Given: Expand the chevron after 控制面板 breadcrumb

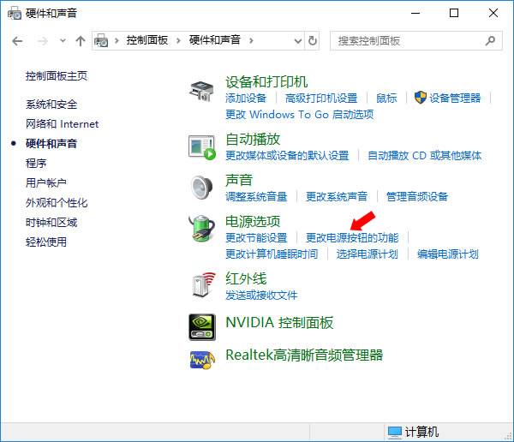Looking at the screenshot, I should 178,40.
